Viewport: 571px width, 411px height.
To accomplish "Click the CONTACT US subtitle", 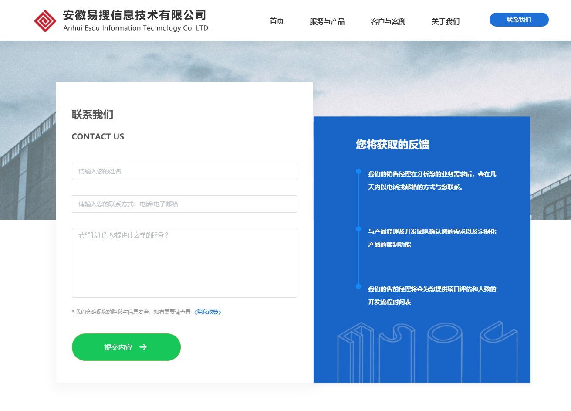I will pos(98,137).
